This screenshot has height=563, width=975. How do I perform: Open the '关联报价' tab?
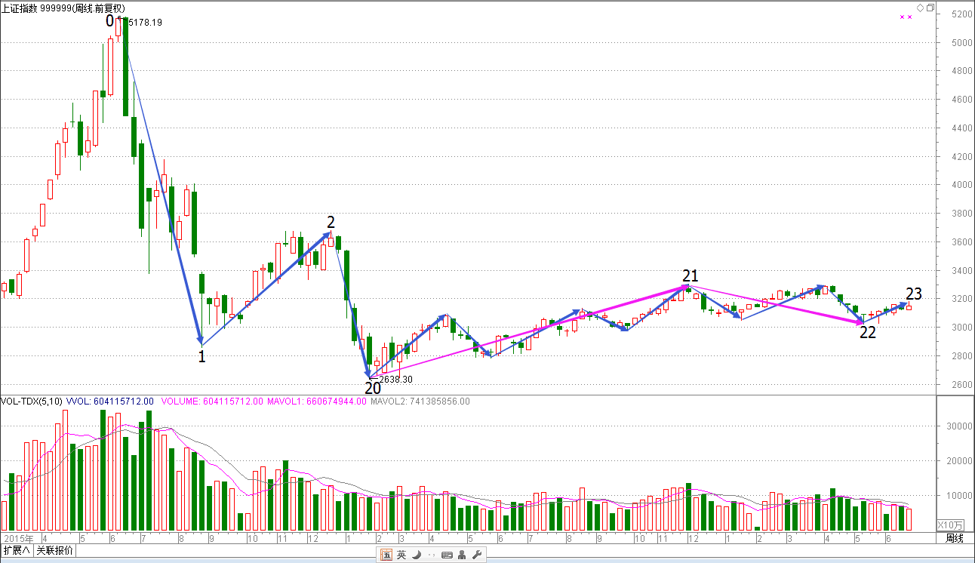click(55, 550)
